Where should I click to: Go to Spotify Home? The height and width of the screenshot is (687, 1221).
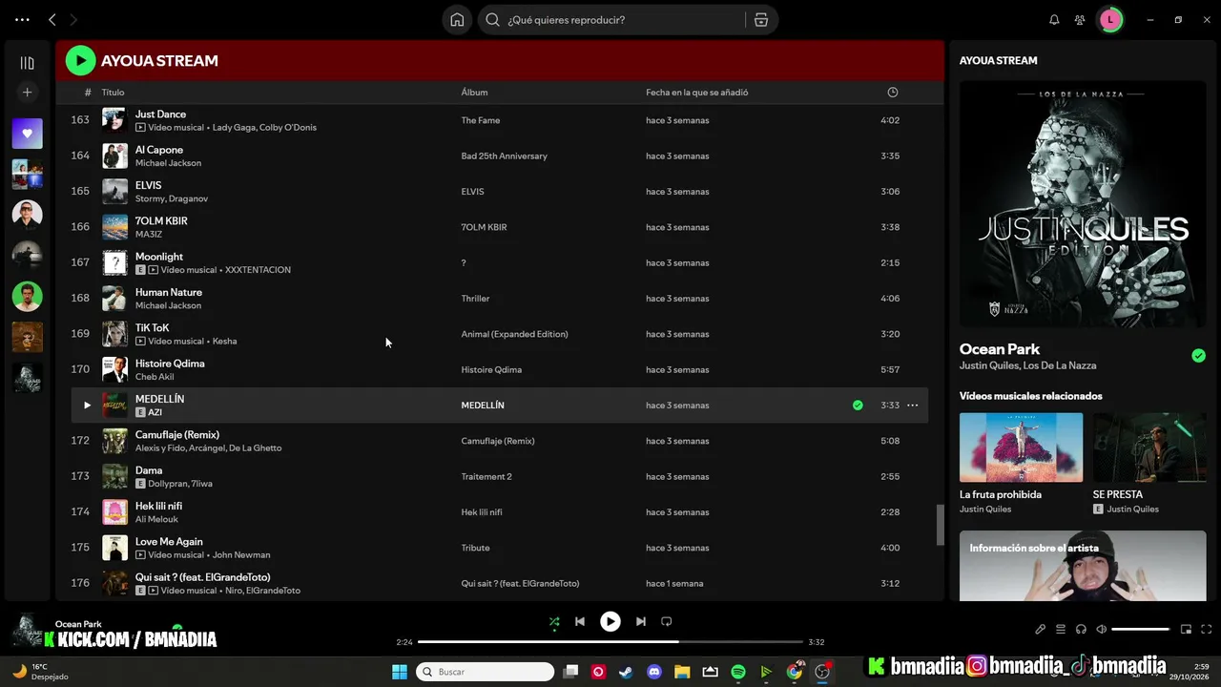point(457,20)
